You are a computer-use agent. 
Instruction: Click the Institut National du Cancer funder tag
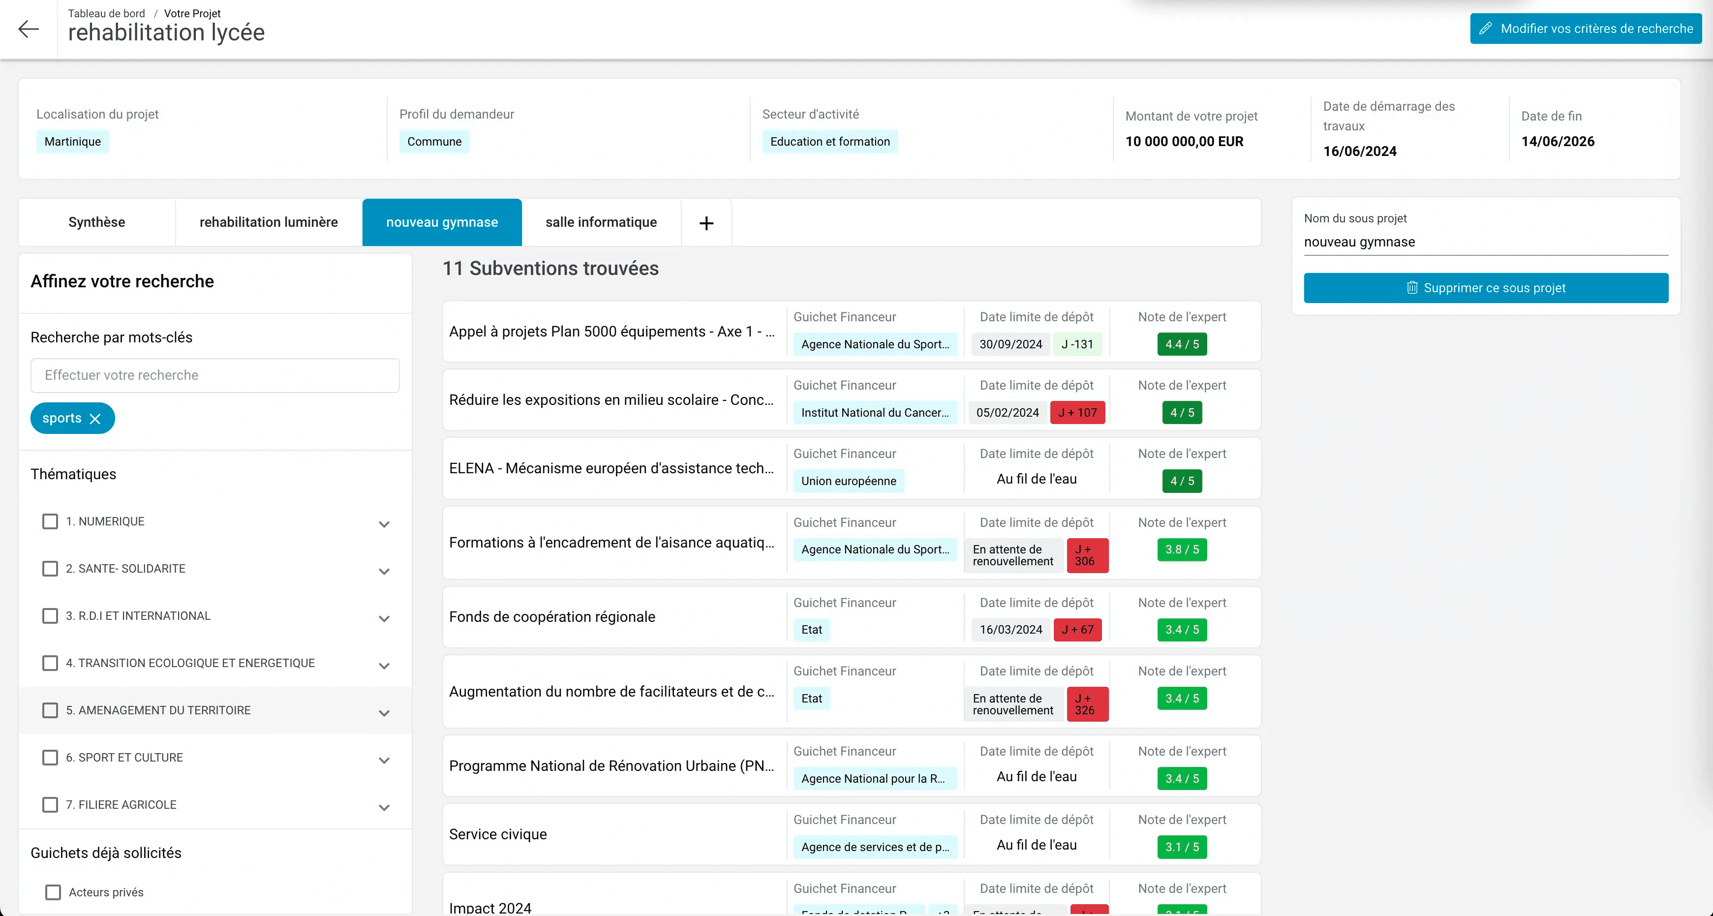pos(875,412)
